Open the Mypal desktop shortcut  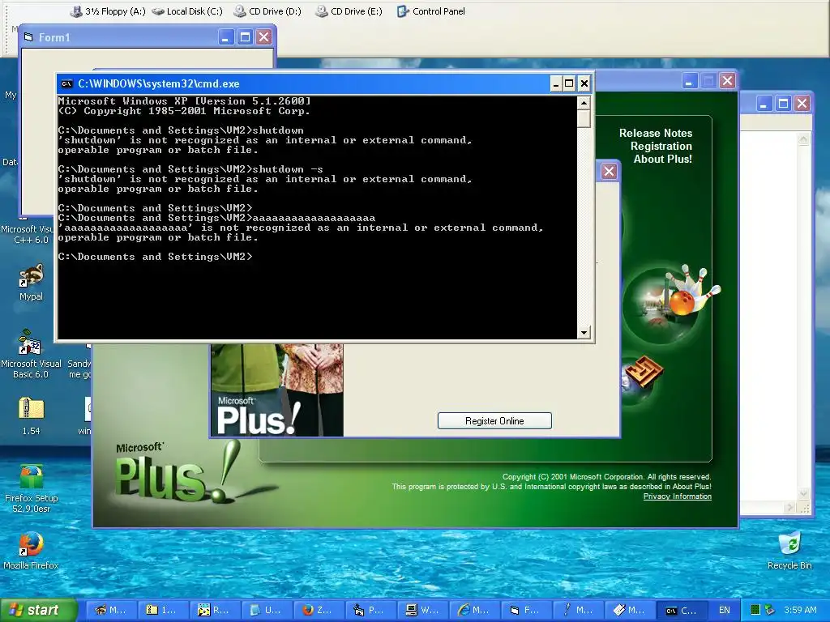pyautogui.click(x=32, y=282)
